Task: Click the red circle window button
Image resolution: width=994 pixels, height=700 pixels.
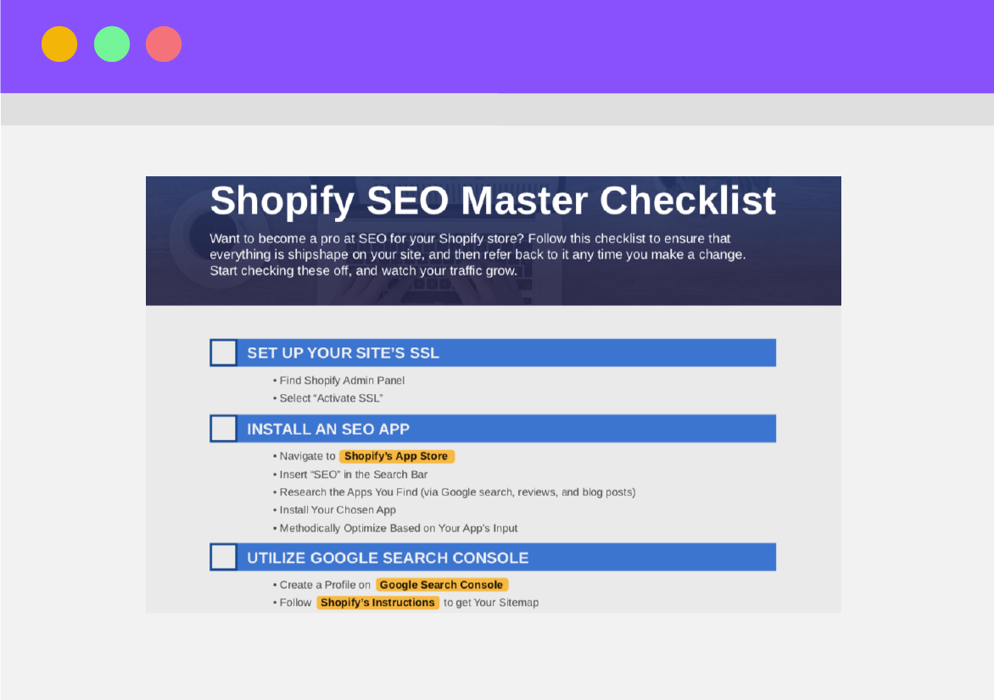Action: click(x=164, y=44)
